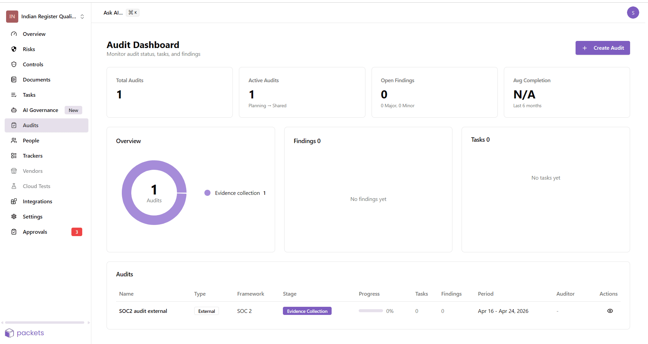The image size is (648, 344).
Task: Click the Evidence collection purple legend dot
Action: tap(207, 193)
